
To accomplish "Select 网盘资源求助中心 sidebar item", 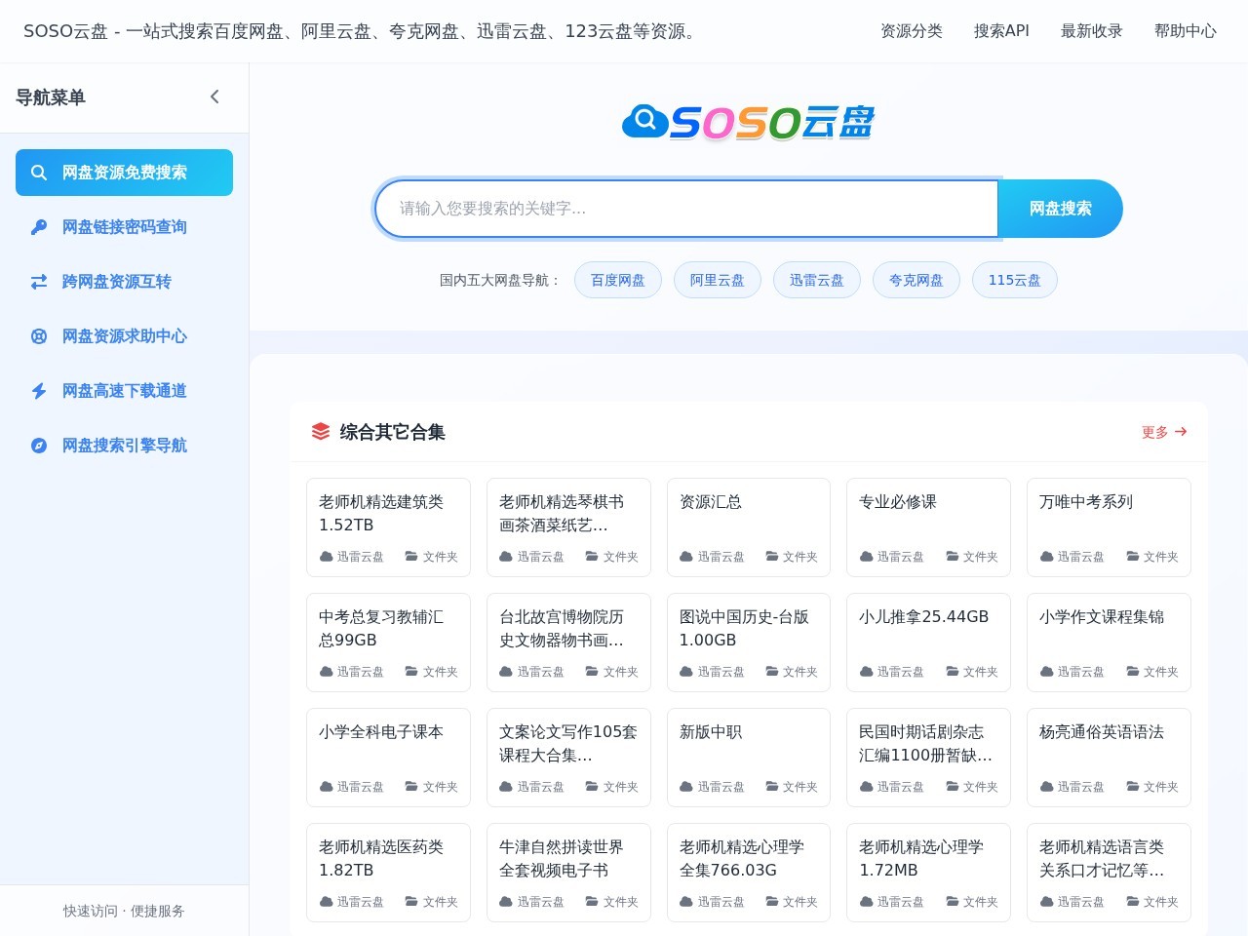I will 124,336.
